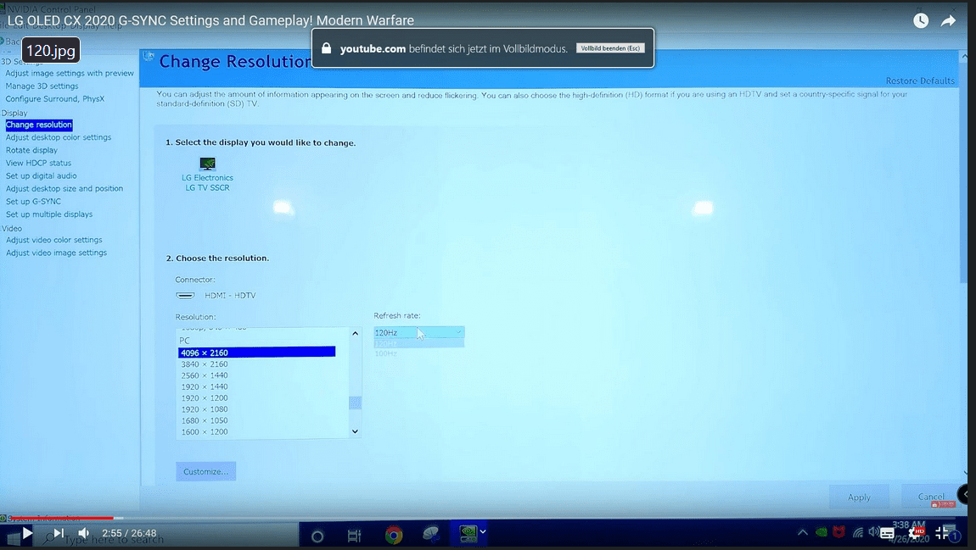Choose the highlighted 120Hz dropdown option

coord(419,344)
